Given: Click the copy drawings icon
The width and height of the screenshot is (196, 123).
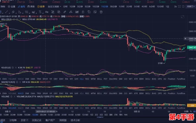Looking at the screenshot, I should (89, 12).
